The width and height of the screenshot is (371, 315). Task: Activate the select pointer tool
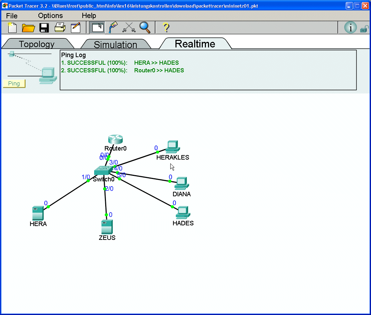[97, 27]
